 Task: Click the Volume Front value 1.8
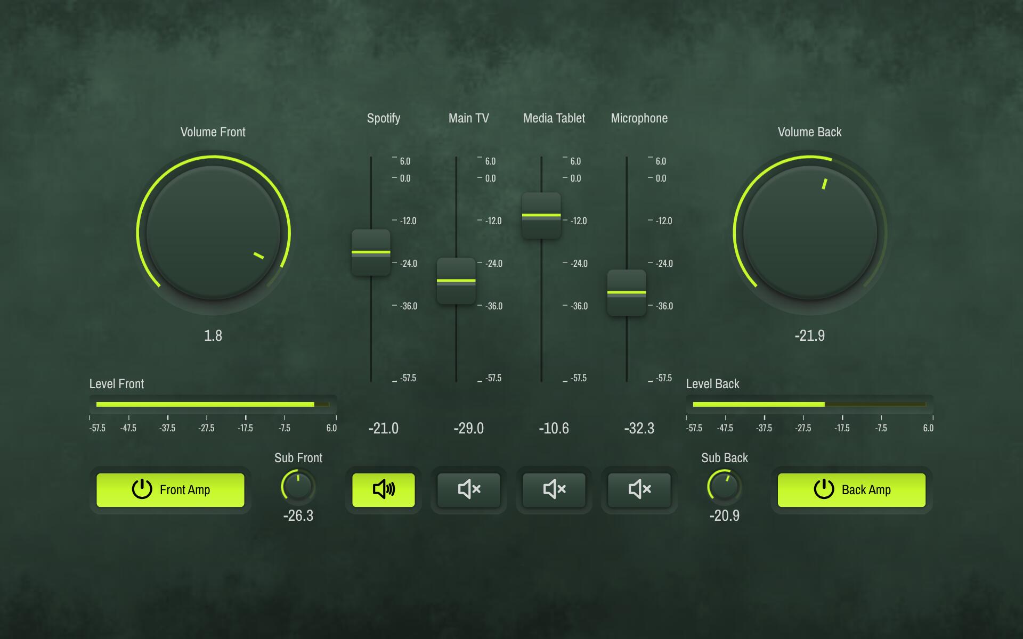coord(213,335)
